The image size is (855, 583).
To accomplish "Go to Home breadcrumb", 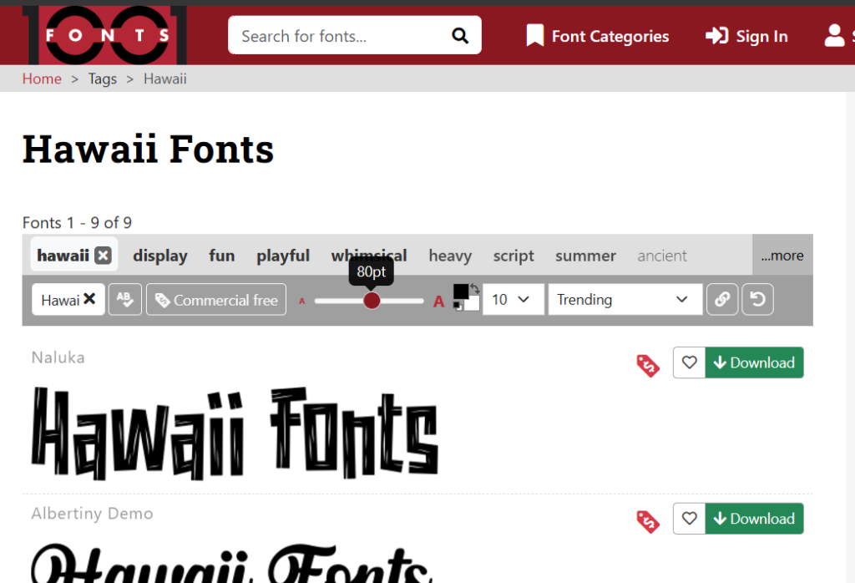I will pyautogui.click(x=42, y=79).
